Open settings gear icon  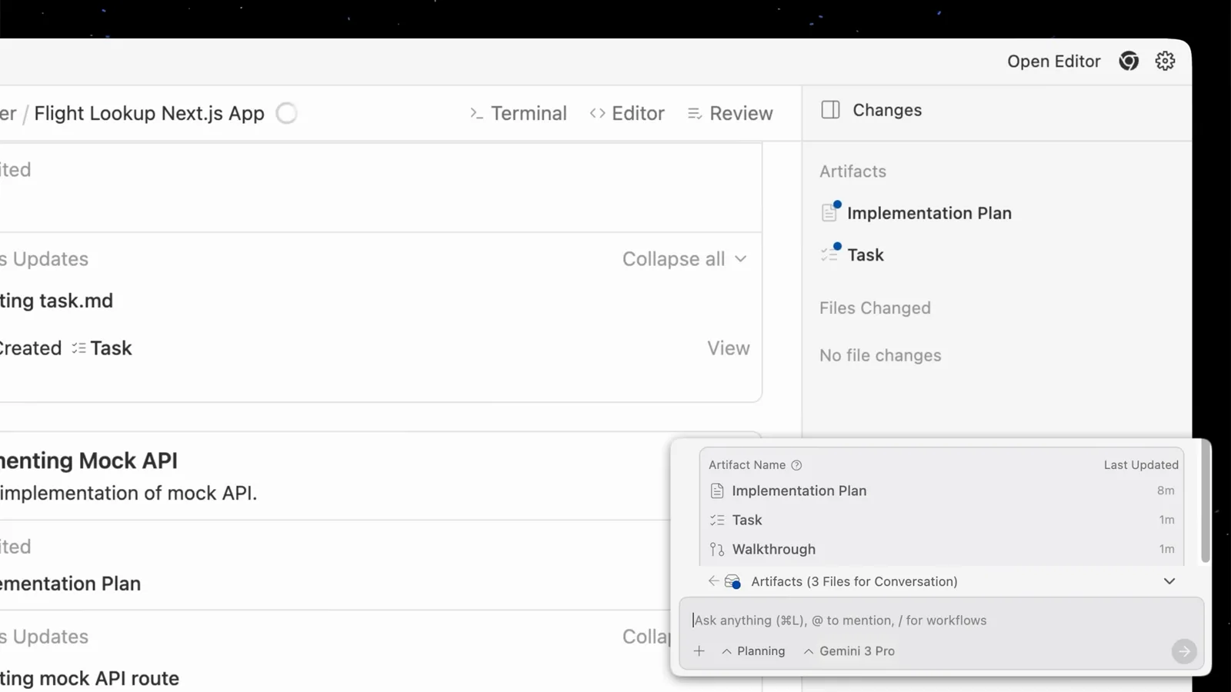pos(1165,61)
